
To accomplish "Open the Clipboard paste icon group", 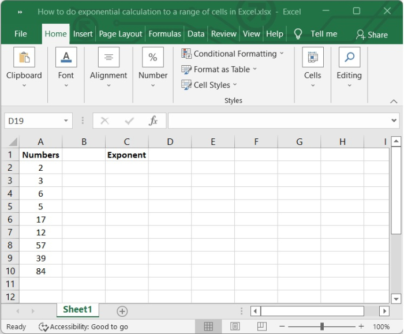I will [x=24, y=58].
